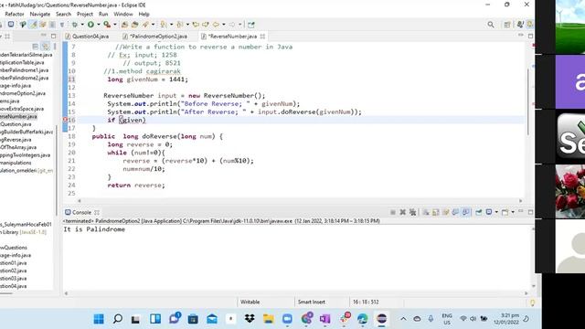Open Display Selected Console dropdown arrow
This screenshot has height=329, width=585.
(496, 212)
